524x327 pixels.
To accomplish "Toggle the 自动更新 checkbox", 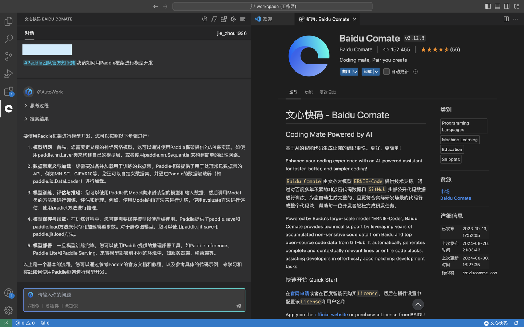I will 386,72.
